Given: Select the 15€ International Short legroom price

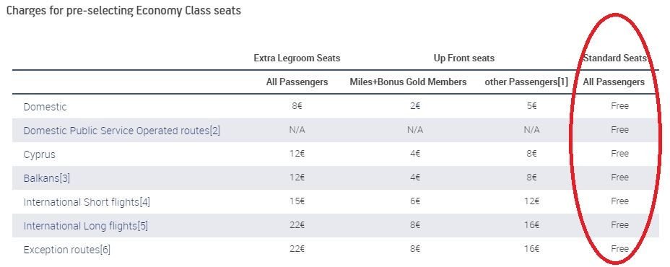Looking at the screenshot, I should (x=297, y=201).
